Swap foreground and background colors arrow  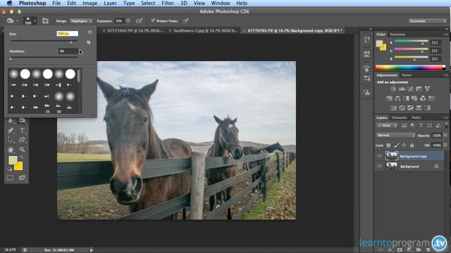[22, 157]
